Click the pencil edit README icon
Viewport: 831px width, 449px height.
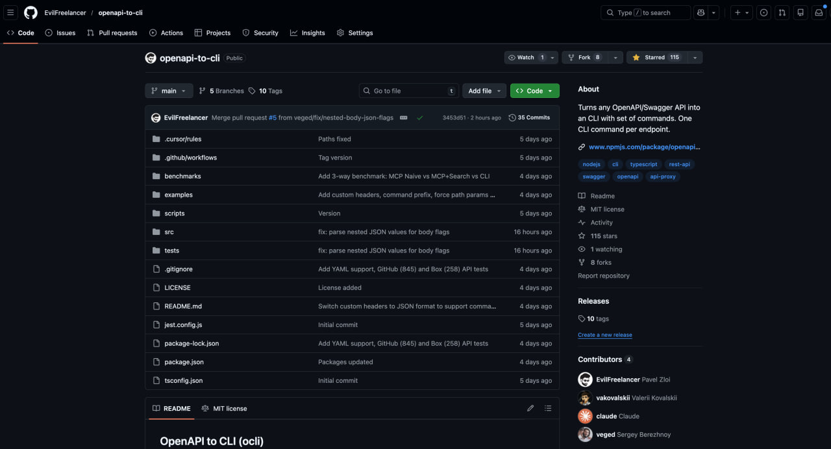tap(530, 408)
